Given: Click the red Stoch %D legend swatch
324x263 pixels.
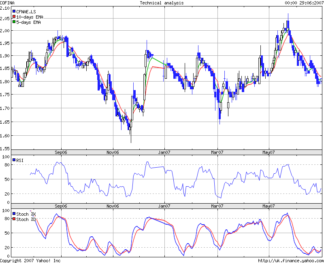Looking at the screenshot, I should coord(14,219).
